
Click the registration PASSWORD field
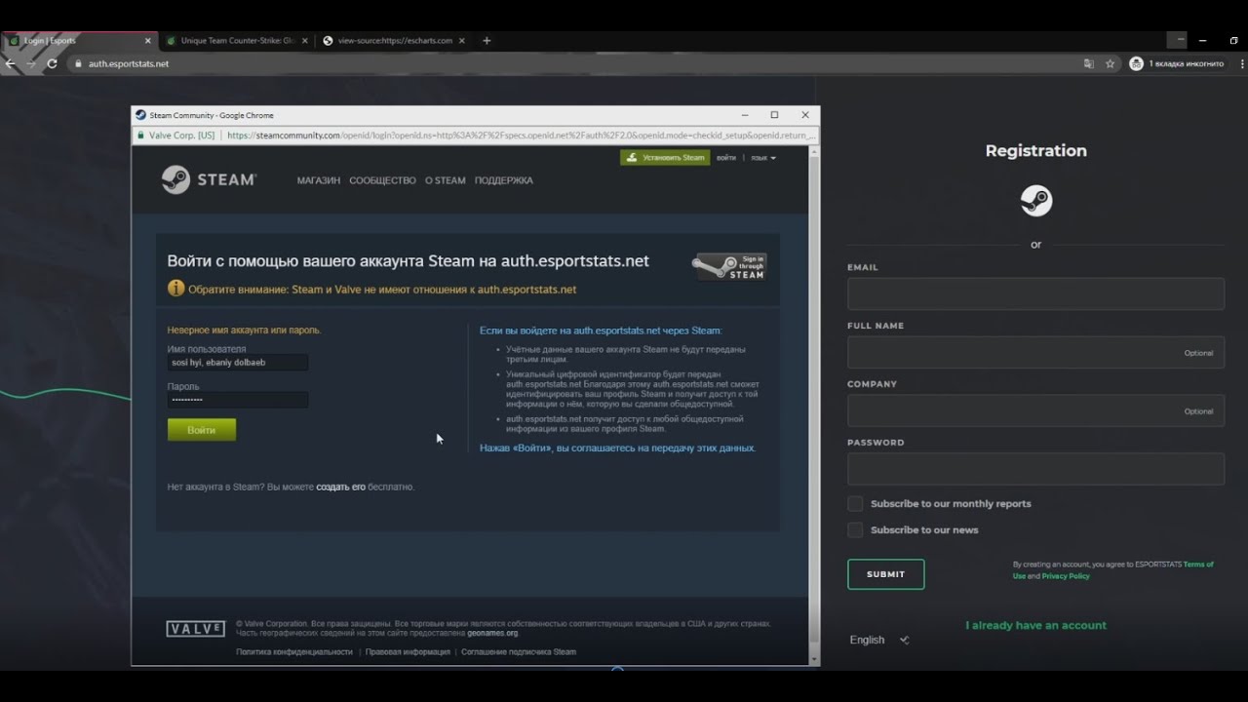coord(1035,469)
